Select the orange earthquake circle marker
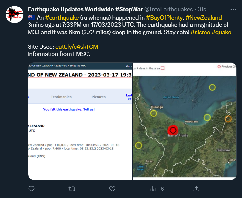Image resolution: width=242 pixels, height=198 pixels. pyautogui.click(x=228, y=119)
